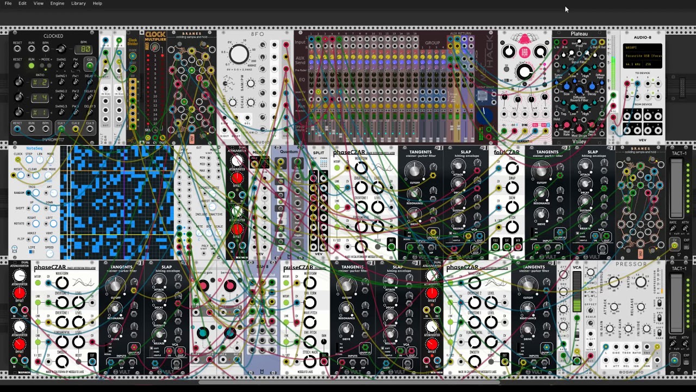Screen dimensions: 696x392
Task: Select the SAM/PW knob on 8FO
Action: [251, 83]
